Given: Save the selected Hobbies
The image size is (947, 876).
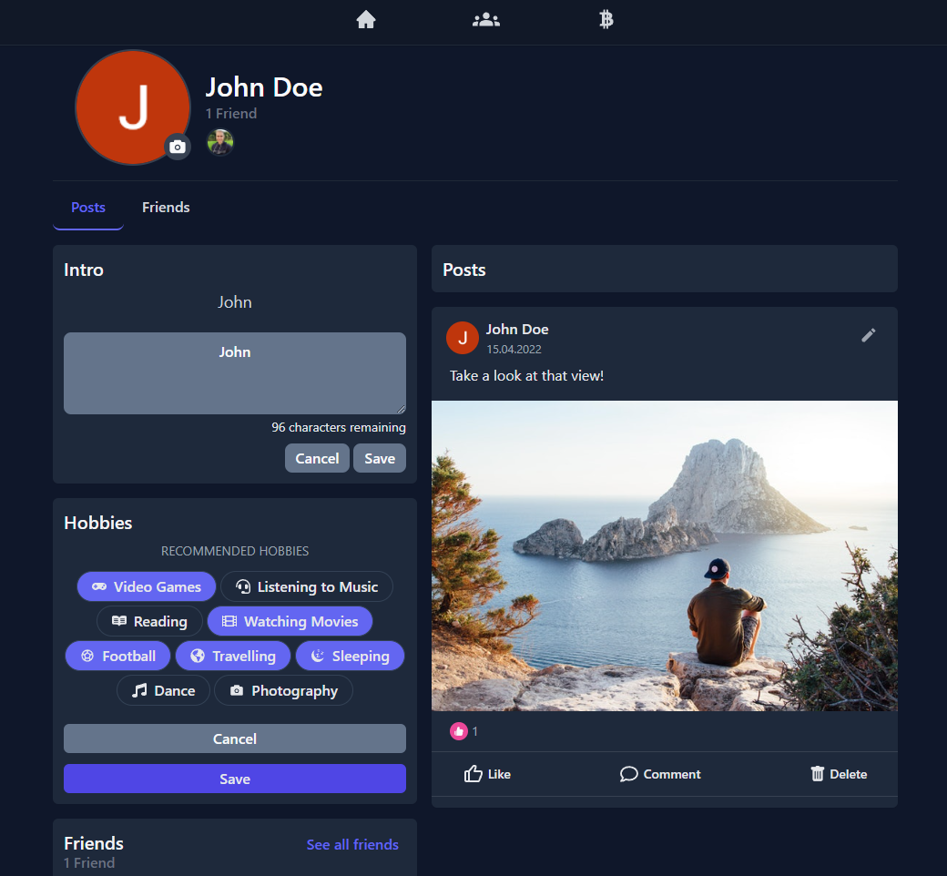Looking at the screenshot, I should click(235, 779).
